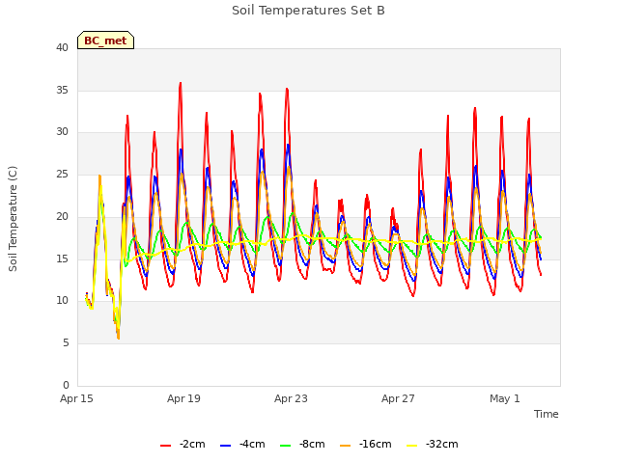Click the Time axis title
Viewport: 618px width, 463px height.
coord(547,414)
